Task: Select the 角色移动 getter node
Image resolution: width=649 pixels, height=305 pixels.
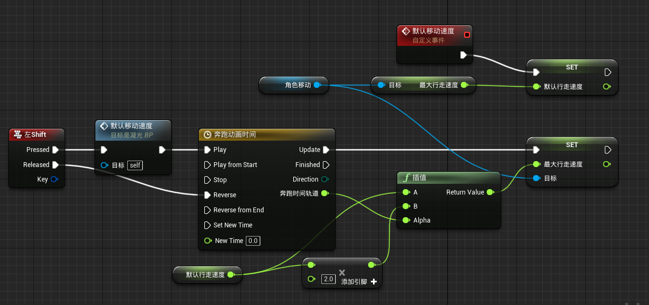Action: click(x=294, y=85)
